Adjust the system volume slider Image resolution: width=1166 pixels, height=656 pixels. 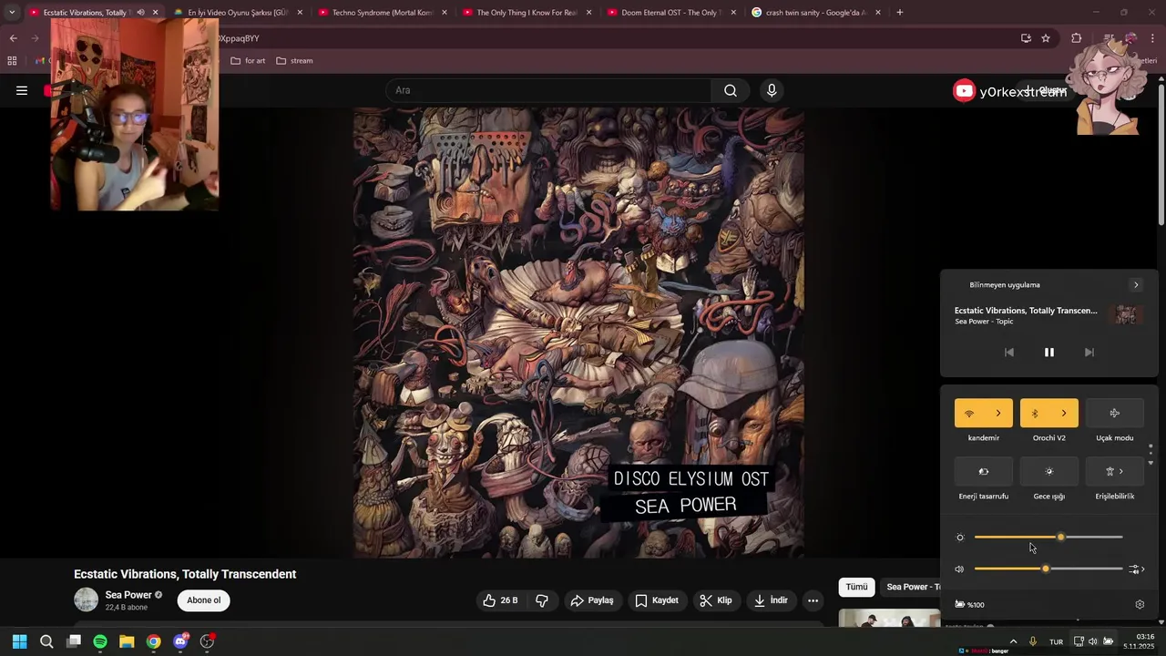(1048, 569)
